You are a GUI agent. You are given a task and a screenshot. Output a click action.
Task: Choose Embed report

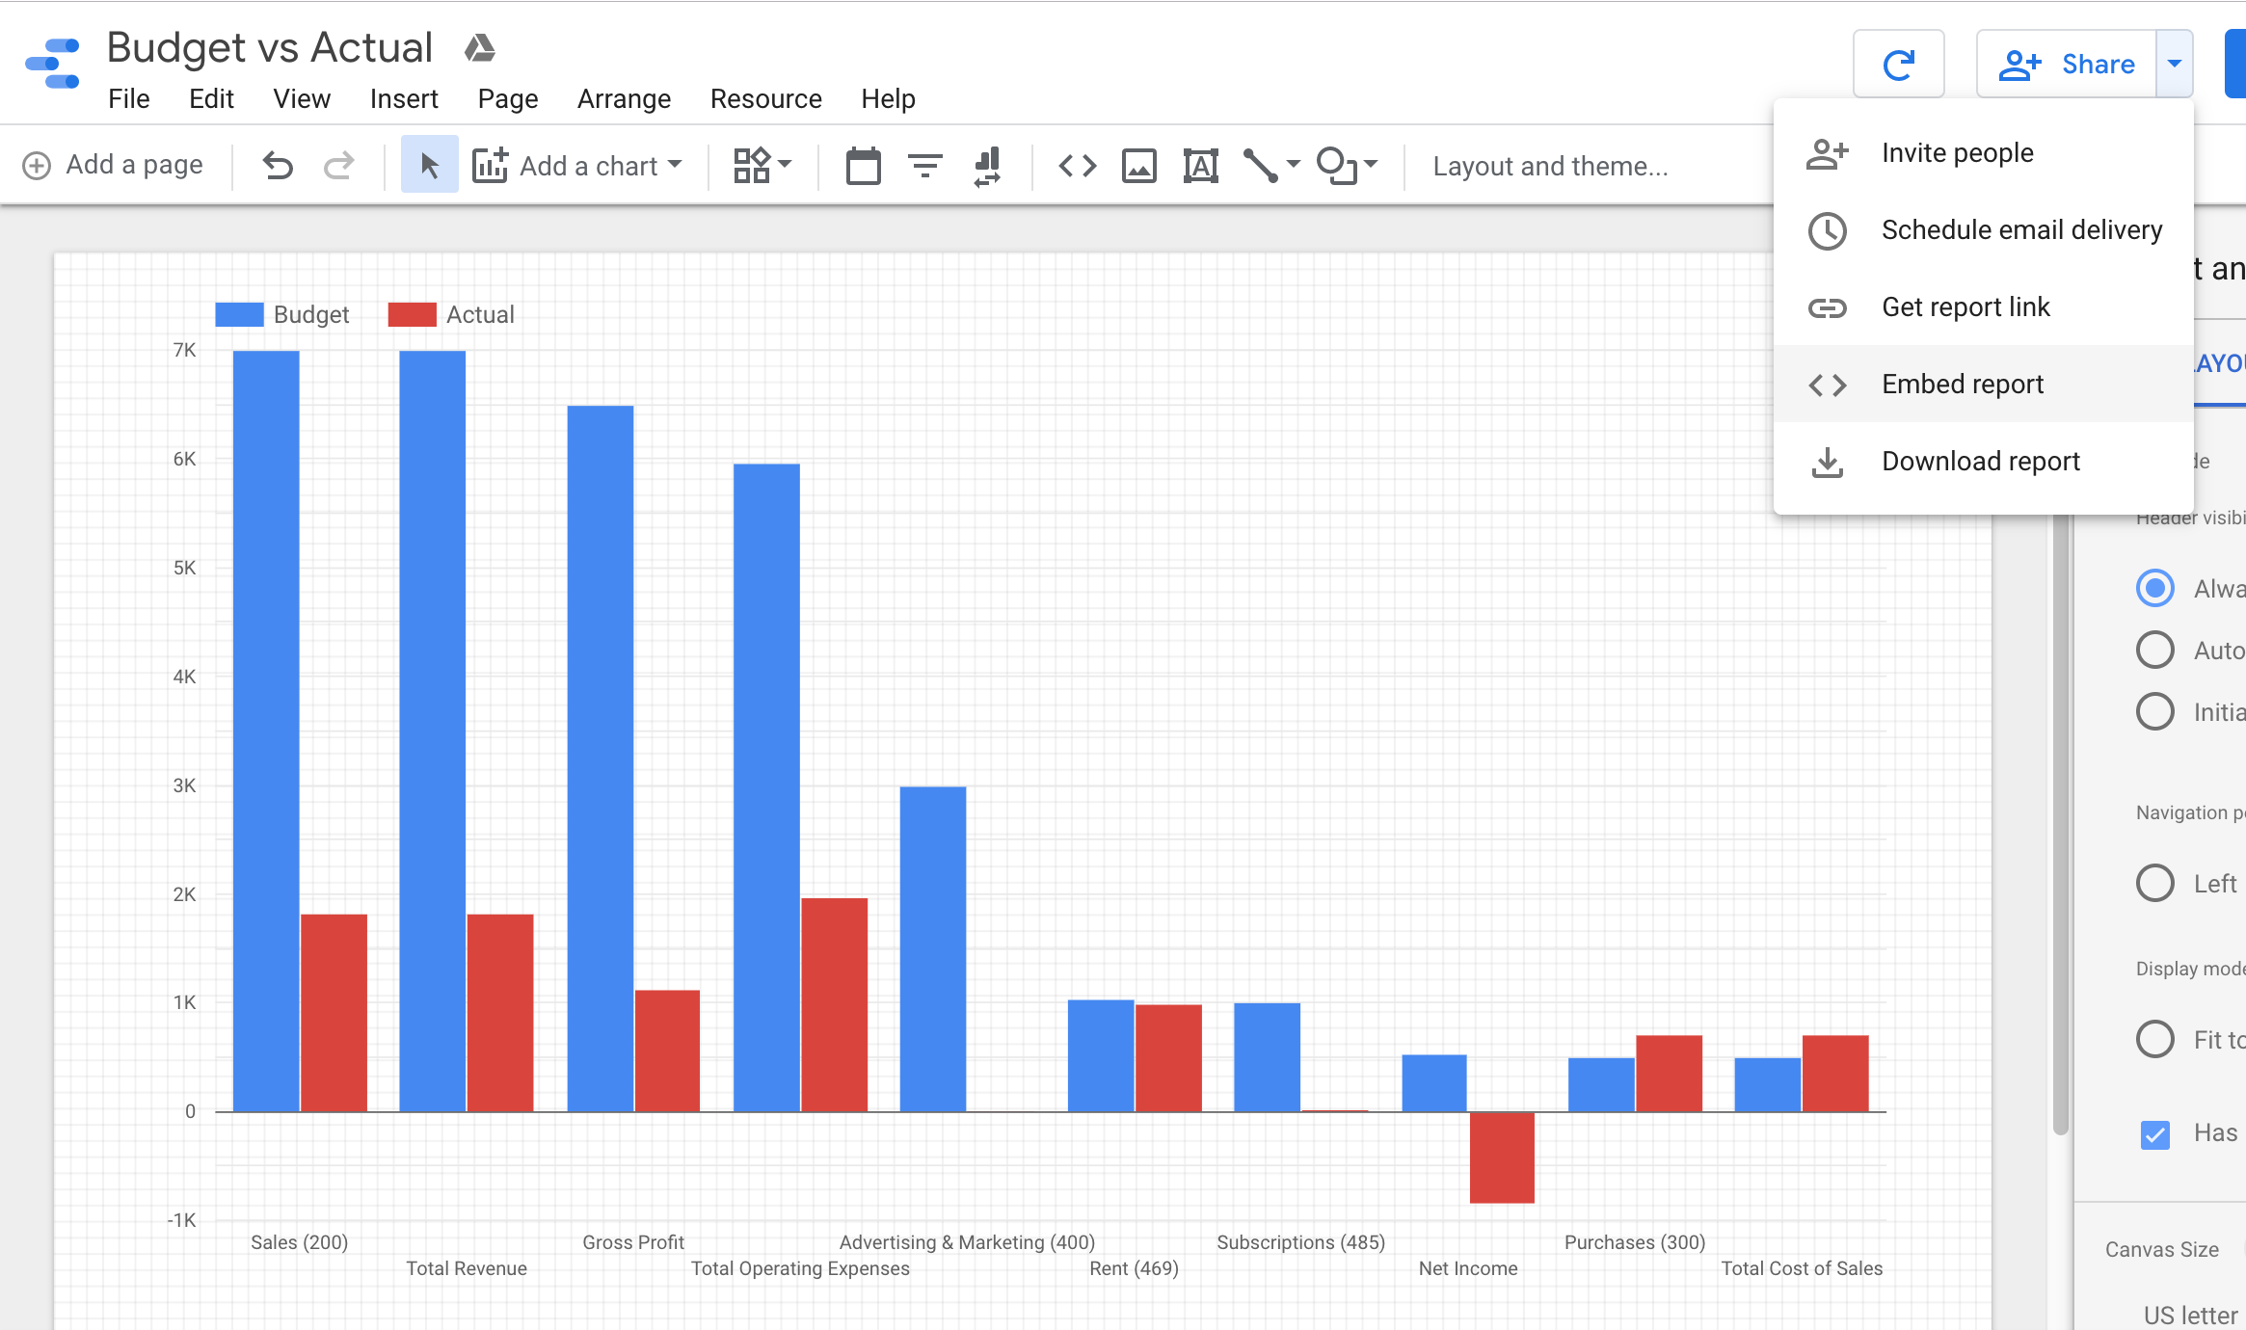1984,385
